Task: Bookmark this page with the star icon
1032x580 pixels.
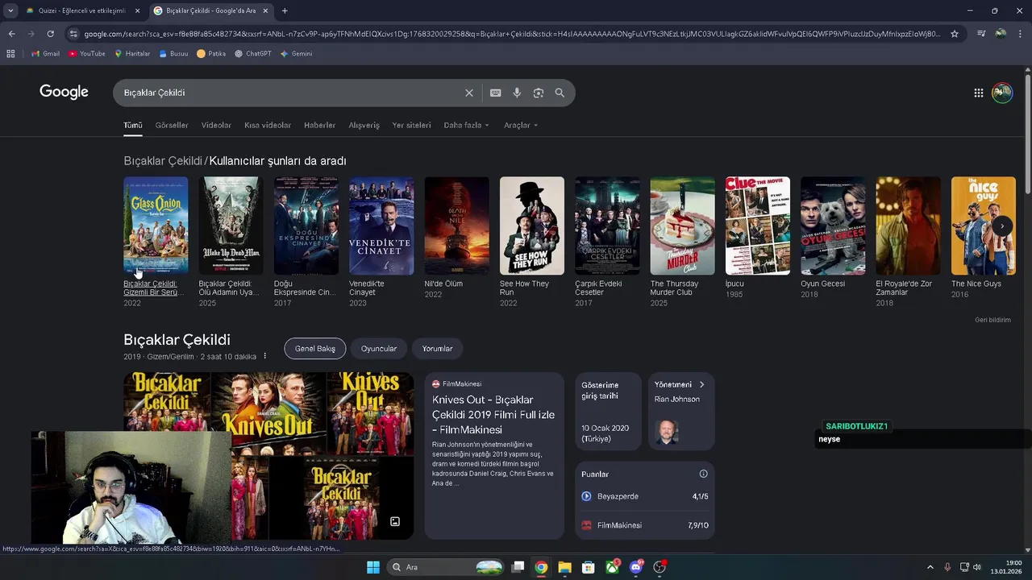Action: click(x=955, y=34)
